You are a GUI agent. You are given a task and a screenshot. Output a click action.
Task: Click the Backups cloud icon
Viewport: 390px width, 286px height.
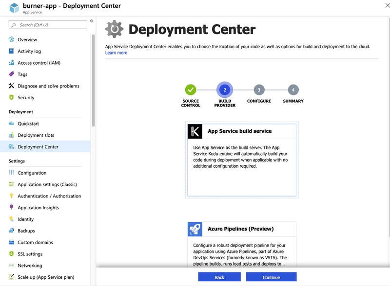click(11, 231)
